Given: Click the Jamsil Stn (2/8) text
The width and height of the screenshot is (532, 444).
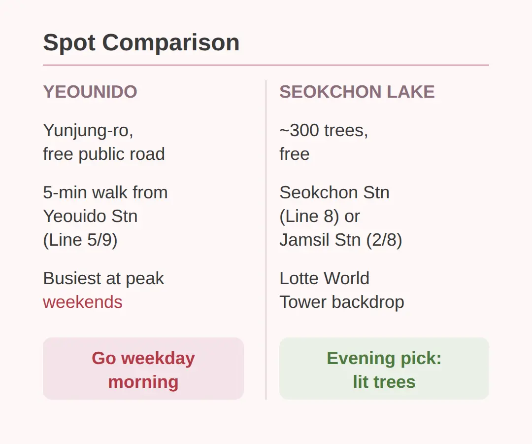Looking at the screenshot, I should (341, 240).
